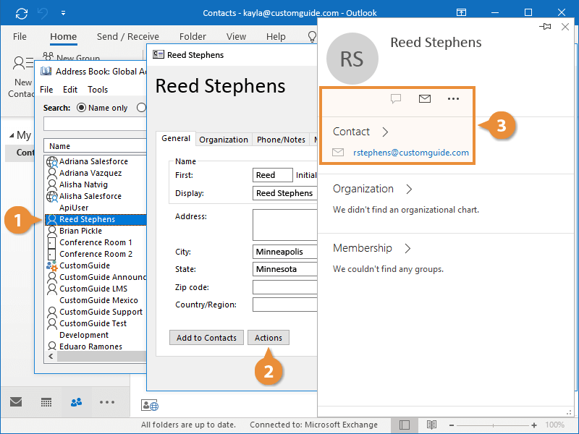Screen dimensions: 579x434
Task: Open the more options ellipsis in contact card
Action: point(453,98)
